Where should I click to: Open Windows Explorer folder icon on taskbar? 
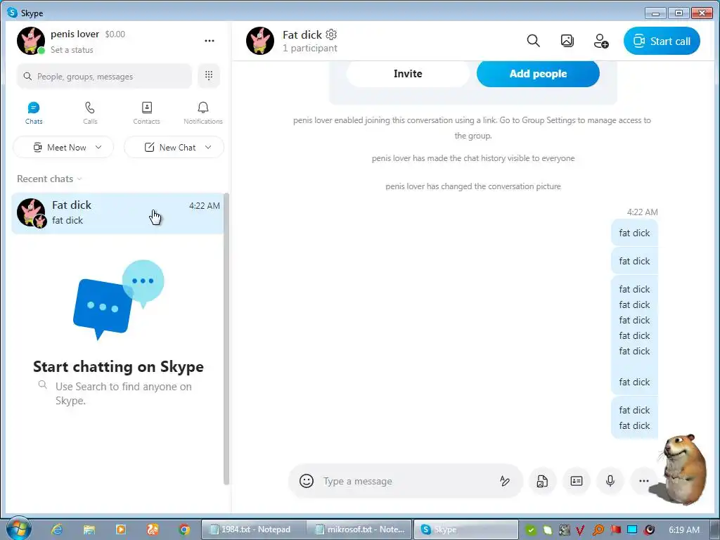89,529
